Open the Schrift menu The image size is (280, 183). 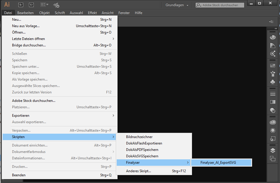click(60, 13)
